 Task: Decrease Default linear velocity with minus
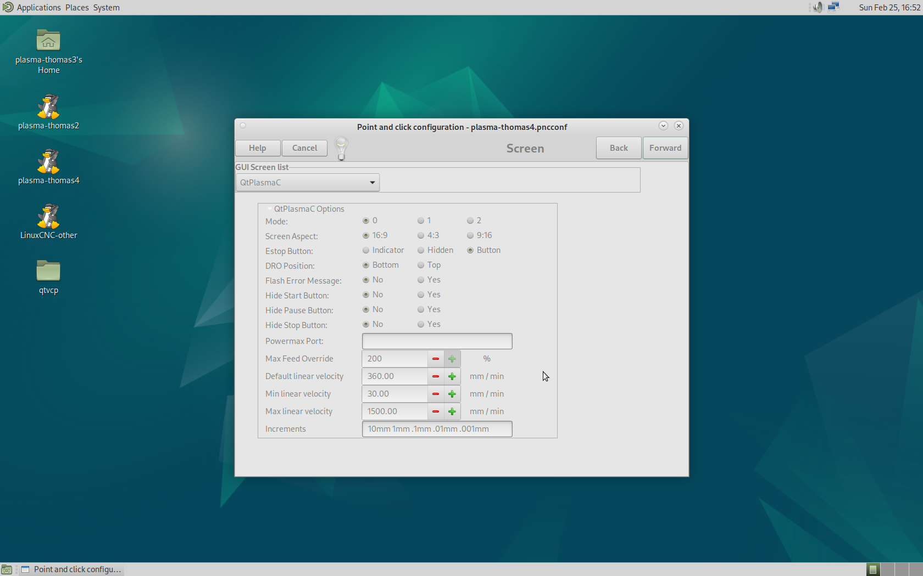click(436, 376)
